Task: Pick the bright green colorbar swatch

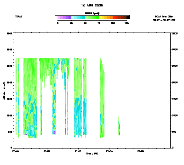Action: pos(98,17)
